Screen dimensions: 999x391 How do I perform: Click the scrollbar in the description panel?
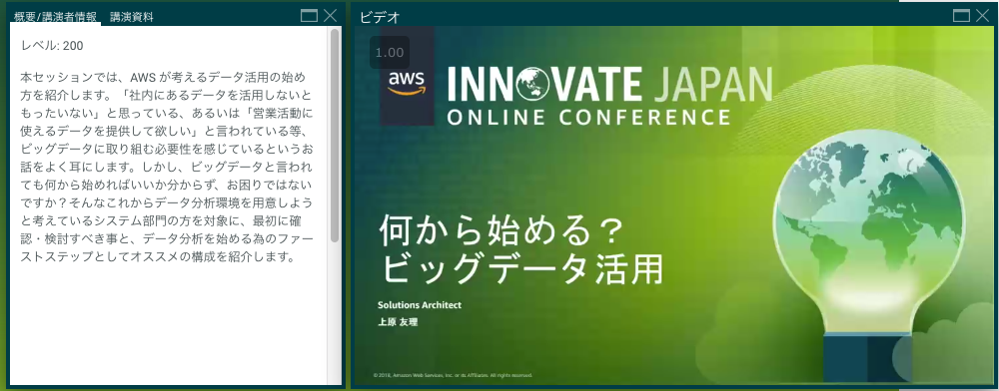pyautogui.click(x=335, y=136)
